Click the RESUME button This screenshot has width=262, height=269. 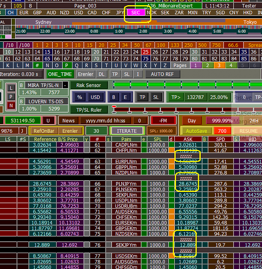(249, 131)
